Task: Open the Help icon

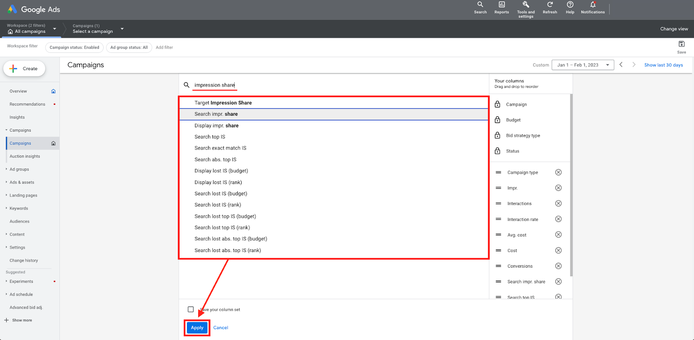Action: (570, 8)
